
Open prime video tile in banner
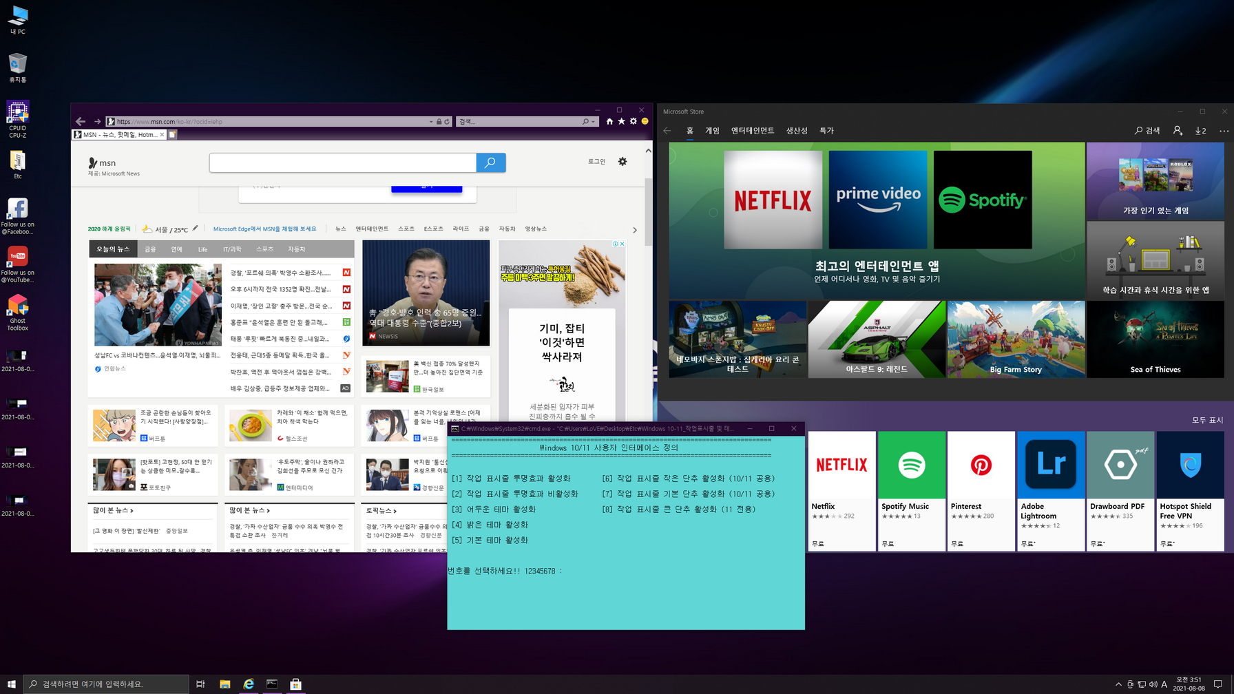(878, 200)
